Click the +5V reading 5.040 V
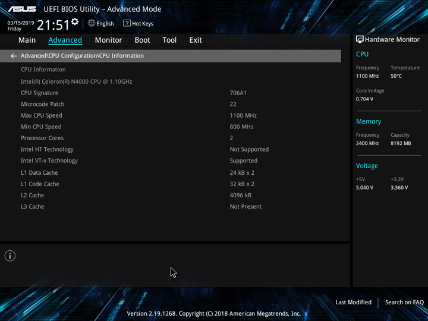428x321 pixels. click(x=364, y=187)
